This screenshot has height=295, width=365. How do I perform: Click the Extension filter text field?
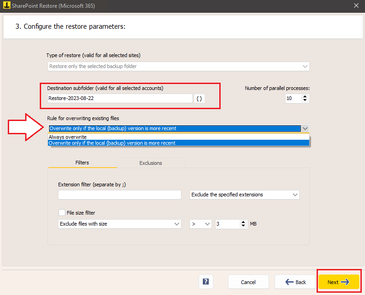click(x=120, y=195)
